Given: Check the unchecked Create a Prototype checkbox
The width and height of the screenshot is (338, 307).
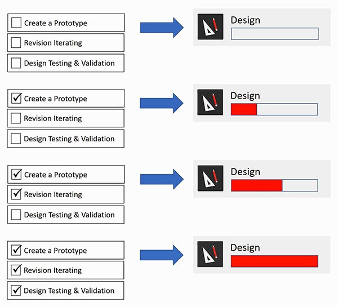Looking at the screenshot, I should coord(16,23).
